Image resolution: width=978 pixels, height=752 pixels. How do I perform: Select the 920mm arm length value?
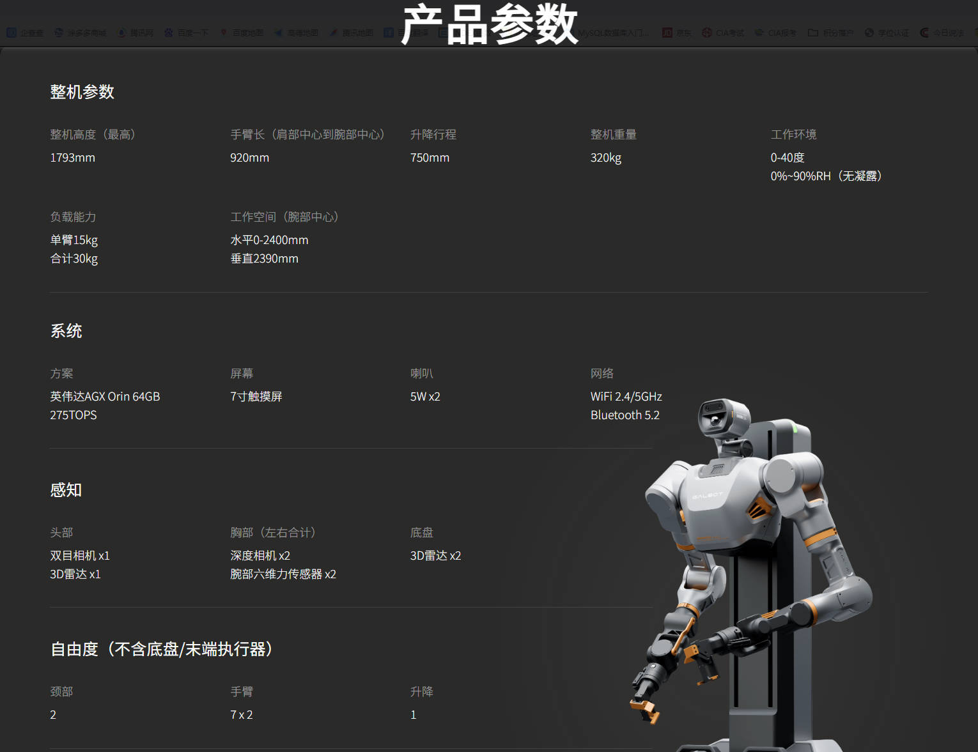[250, 158]
